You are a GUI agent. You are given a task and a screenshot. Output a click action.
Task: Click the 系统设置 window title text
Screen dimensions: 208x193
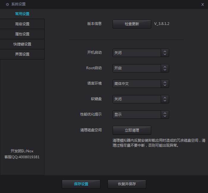coord(18,4)
